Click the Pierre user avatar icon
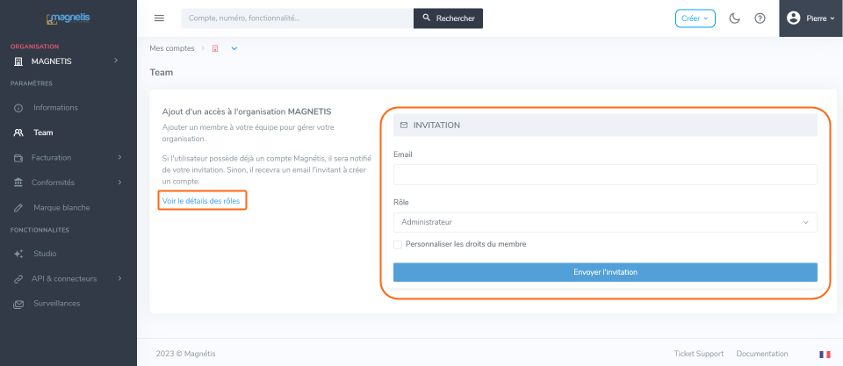The image size is (843, 366). [793, 18]
